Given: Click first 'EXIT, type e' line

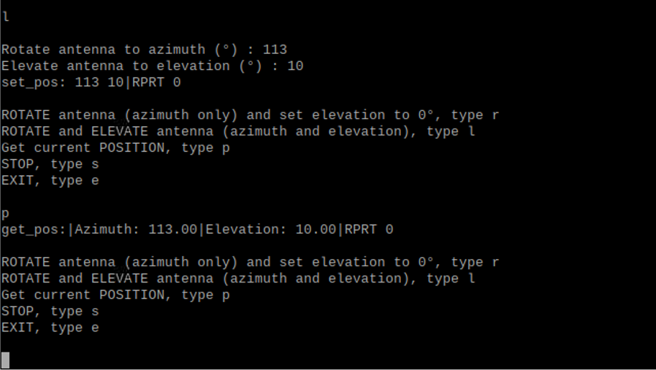Looking at the screenshot, I should point(50,180).
